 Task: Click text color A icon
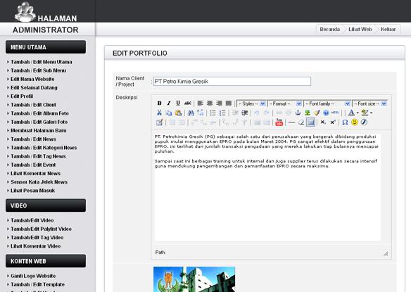coord(351,113)
